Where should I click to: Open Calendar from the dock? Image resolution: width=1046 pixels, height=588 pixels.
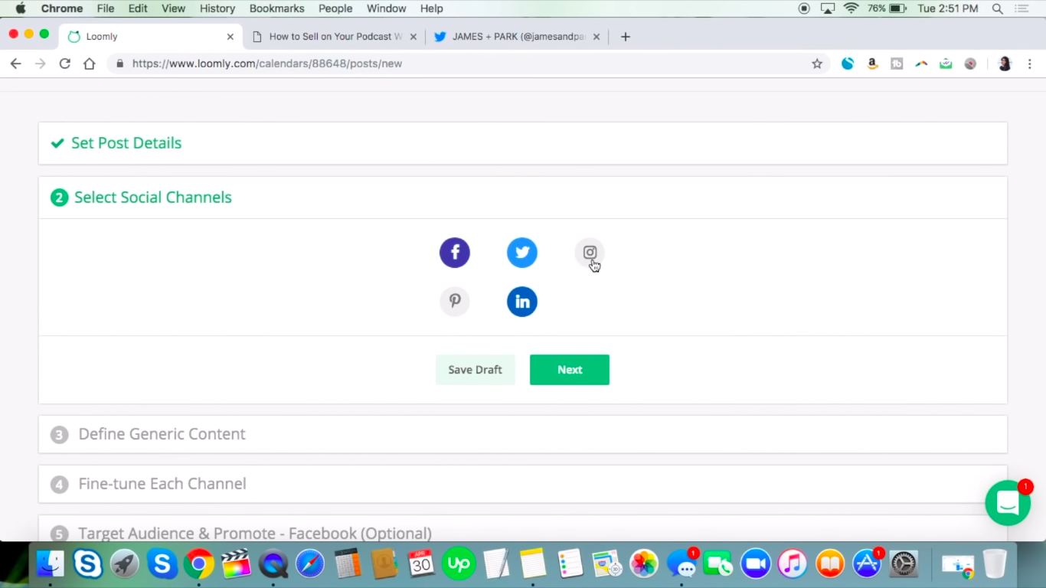click(421, 564)
